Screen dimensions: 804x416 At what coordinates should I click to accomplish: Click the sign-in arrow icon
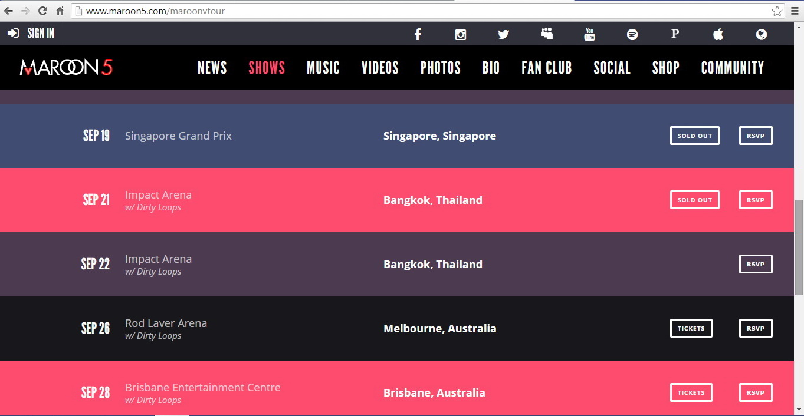pos(14,33)
